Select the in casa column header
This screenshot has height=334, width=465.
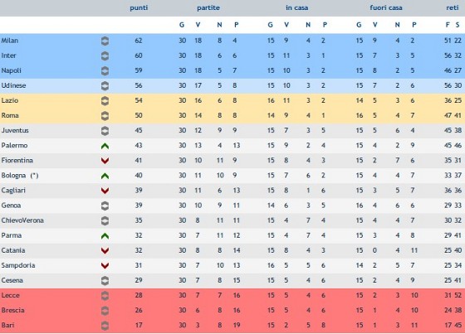(x=297, y=7)
